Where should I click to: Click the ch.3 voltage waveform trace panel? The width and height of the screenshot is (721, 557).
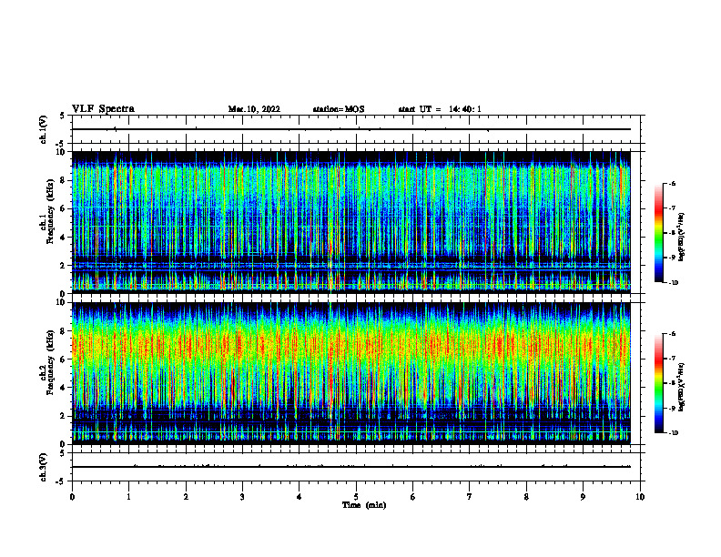pyautogui.click(x=358, y=467)
